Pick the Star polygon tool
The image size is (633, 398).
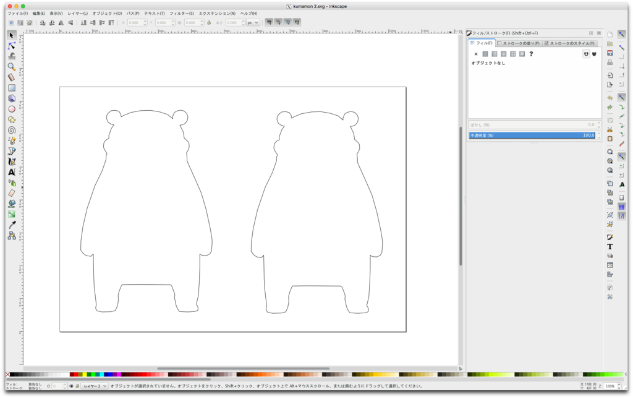tap(12, 119)
